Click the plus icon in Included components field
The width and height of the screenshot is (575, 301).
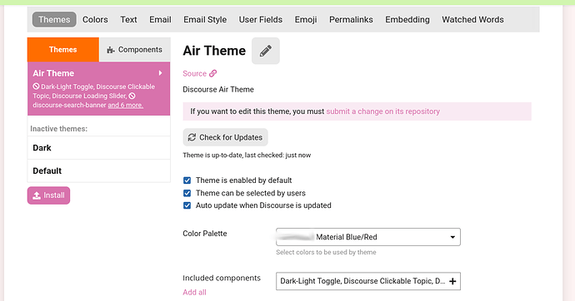point(452,281)
